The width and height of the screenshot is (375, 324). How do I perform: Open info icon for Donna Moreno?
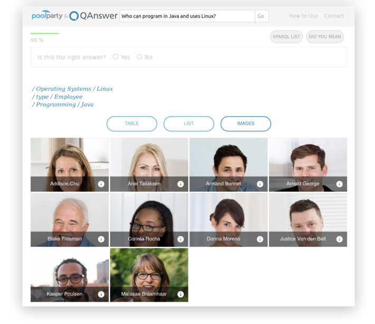point(260,239)
